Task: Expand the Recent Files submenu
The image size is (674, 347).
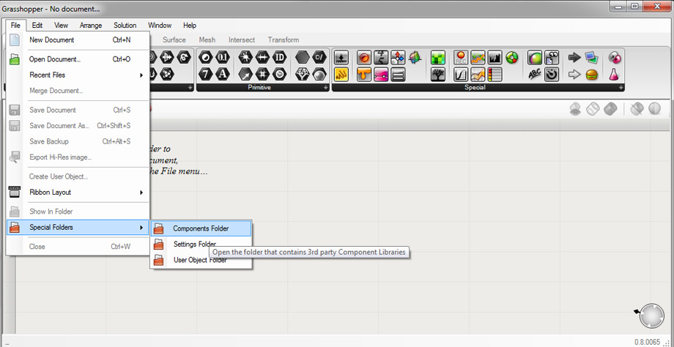Action: coord(78,75)
